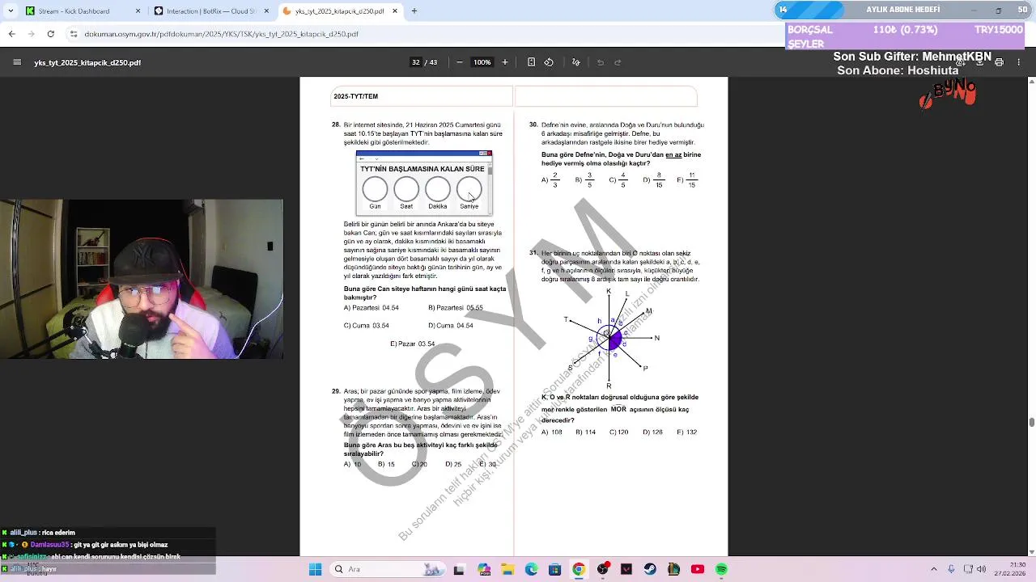This screenshot has width=1036, height=582.
Task: Open File Explorer from taskbar
Action: coord(507,569)
